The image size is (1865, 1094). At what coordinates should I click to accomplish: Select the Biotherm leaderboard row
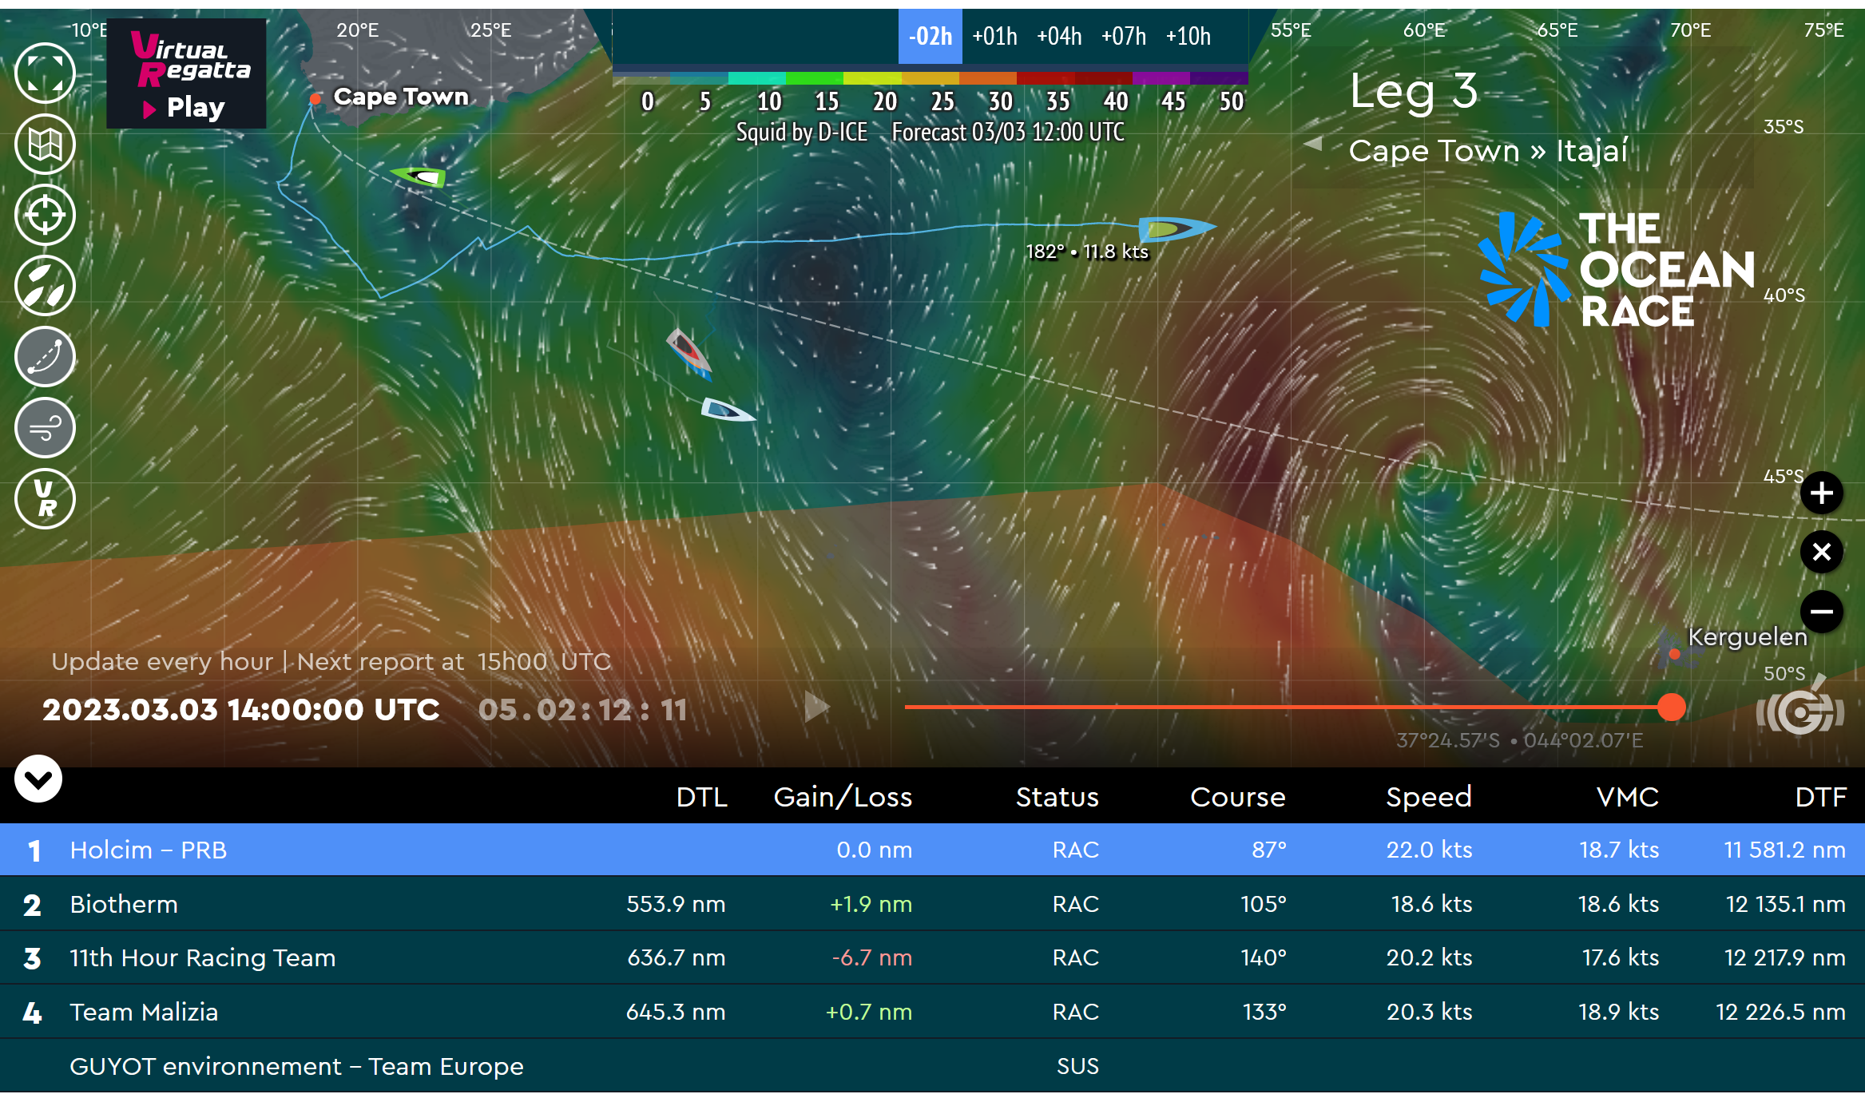[932, 904]
